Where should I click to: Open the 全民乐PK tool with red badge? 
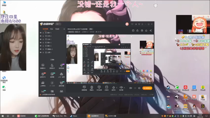click(43, 75)
